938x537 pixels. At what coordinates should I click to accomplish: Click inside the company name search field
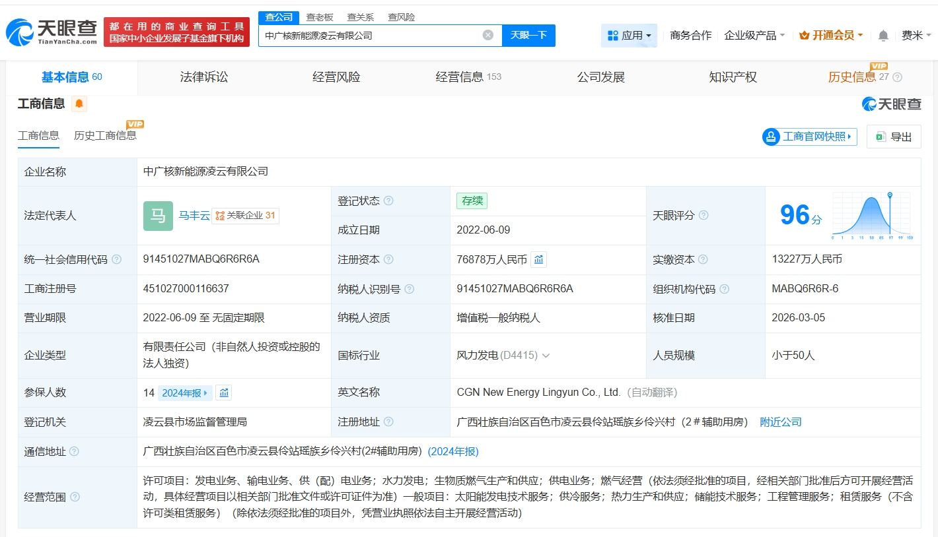coord(370,35)
